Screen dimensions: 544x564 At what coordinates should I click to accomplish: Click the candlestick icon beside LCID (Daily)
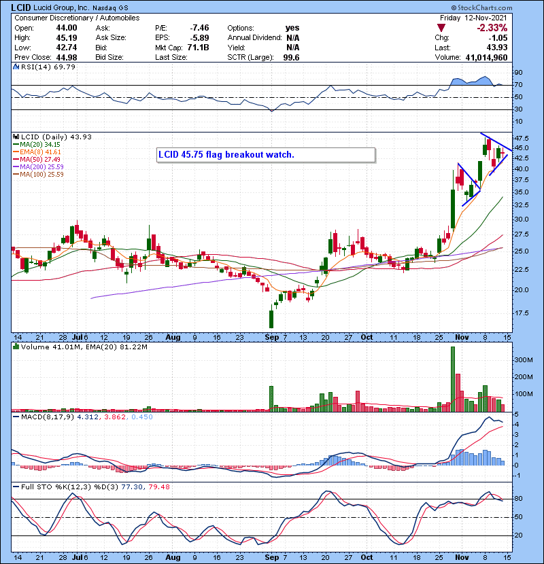(16, 137)
